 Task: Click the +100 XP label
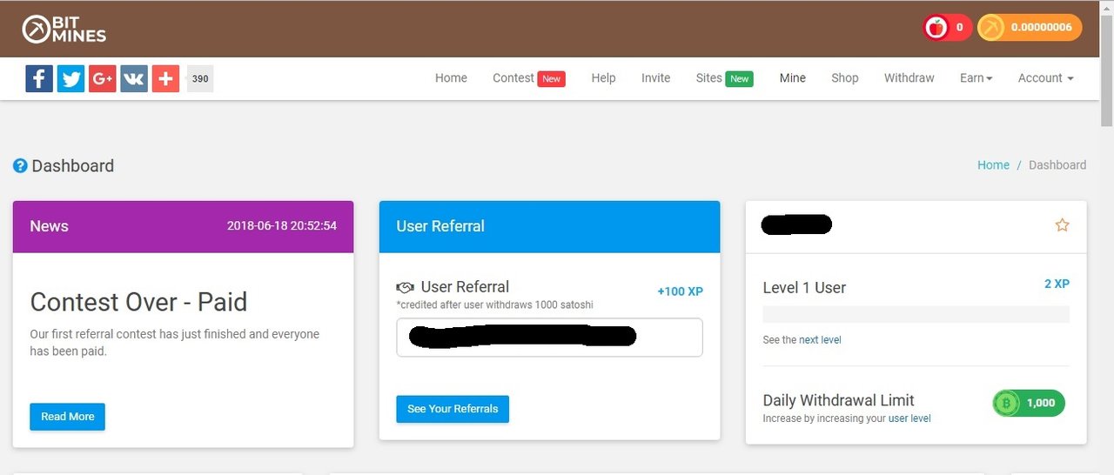coord(680,291)
